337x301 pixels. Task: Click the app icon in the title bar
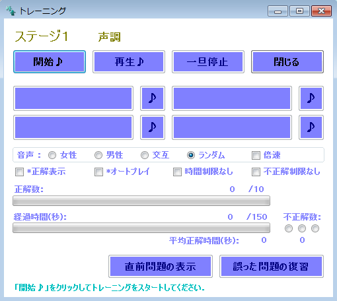click(11, 11)
